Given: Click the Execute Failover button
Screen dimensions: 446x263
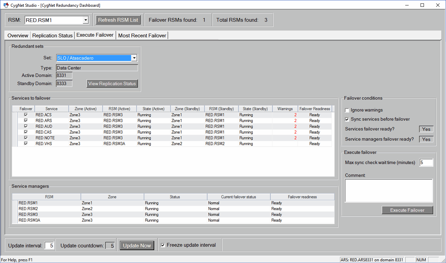Looking at the screenshot, I should coord(407,210).
